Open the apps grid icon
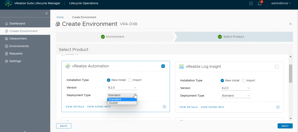This screenshot has width=298, height=132. 251,3
